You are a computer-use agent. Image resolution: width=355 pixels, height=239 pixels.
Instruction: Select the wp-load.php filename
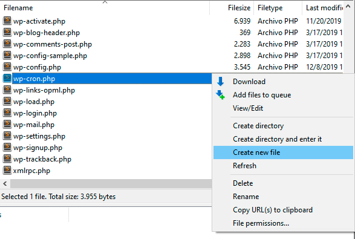[34, 102]
